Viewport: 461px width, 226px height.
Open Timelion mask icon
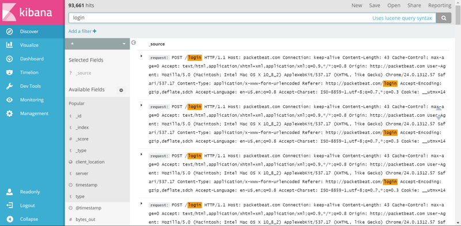(x=9, y=72)
